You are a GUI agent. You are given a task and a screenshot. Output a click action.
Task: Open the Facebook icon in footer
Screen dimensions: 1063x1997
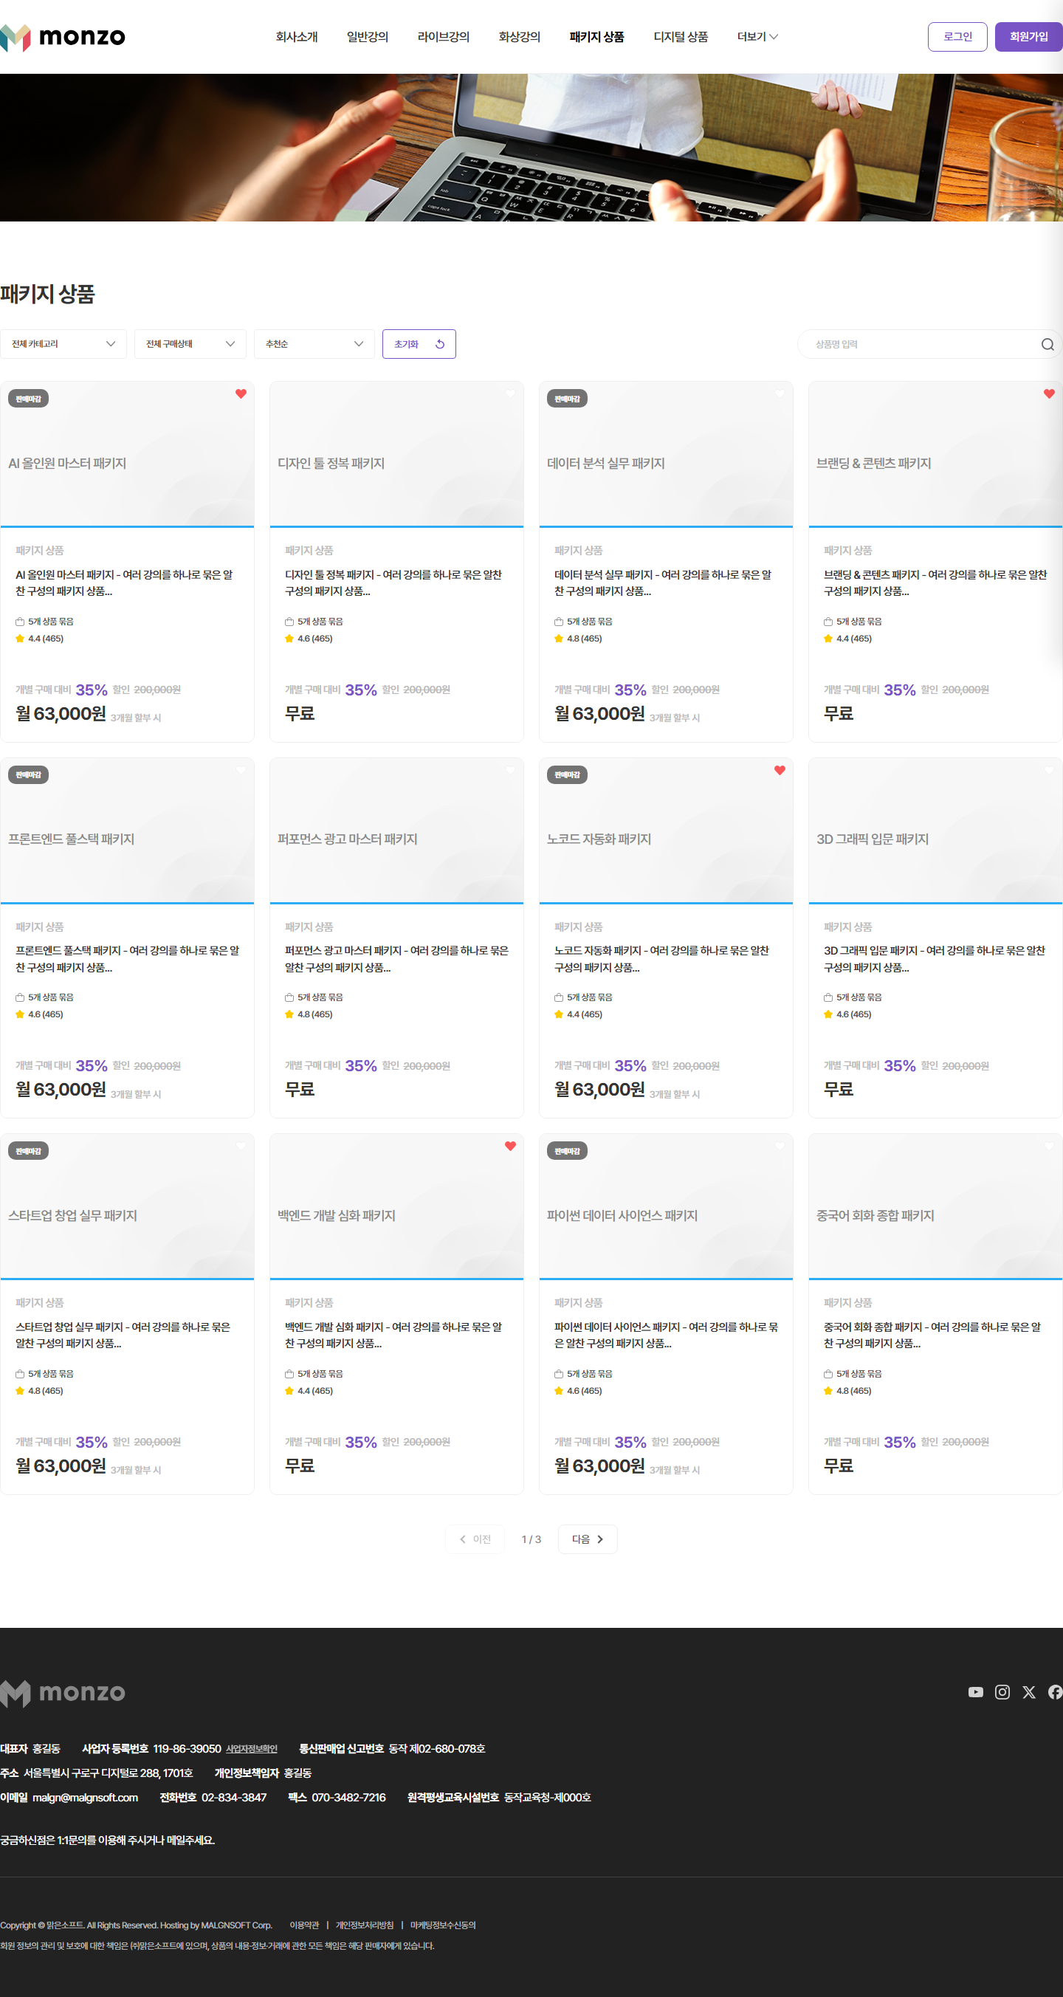[1055, 1692]
